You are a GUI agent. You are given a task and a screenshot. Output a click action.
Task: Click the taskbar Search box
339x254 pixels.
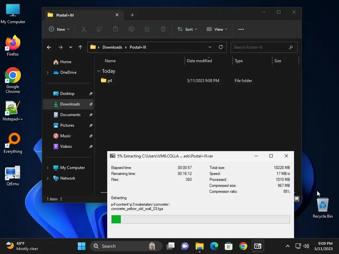coord(126,246)
